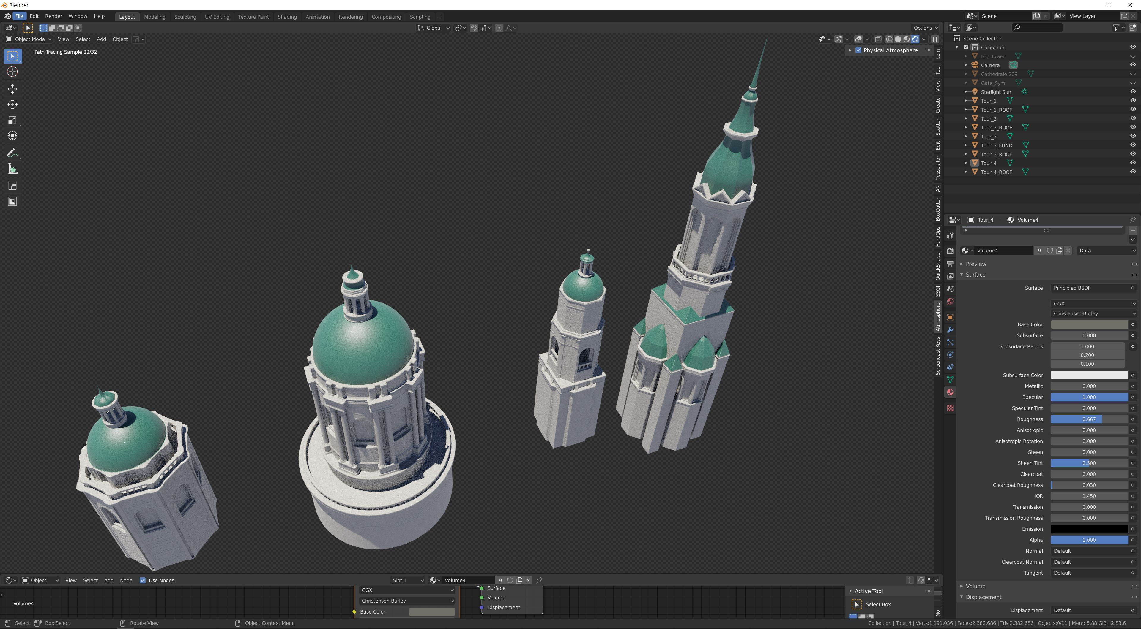
Task: Activate the Measure tool
Action: click(12, 169)
